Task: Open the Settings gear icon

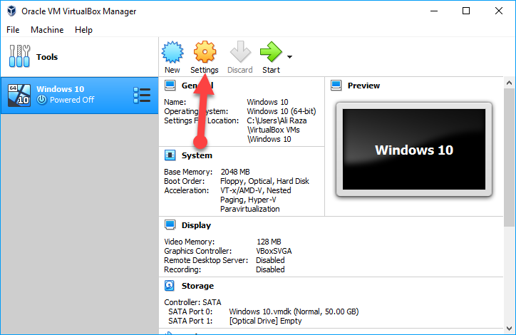Action: pos(205,54)
